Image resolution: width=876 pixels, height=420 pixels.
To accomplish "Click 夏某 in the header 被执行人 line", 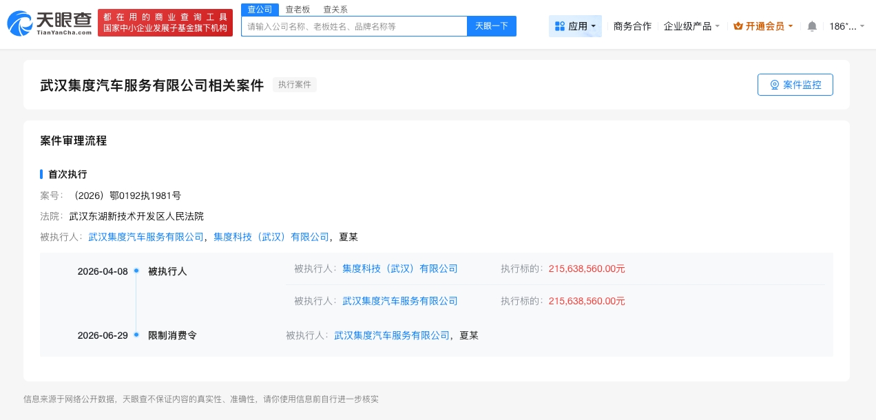I will click(348, 237).
